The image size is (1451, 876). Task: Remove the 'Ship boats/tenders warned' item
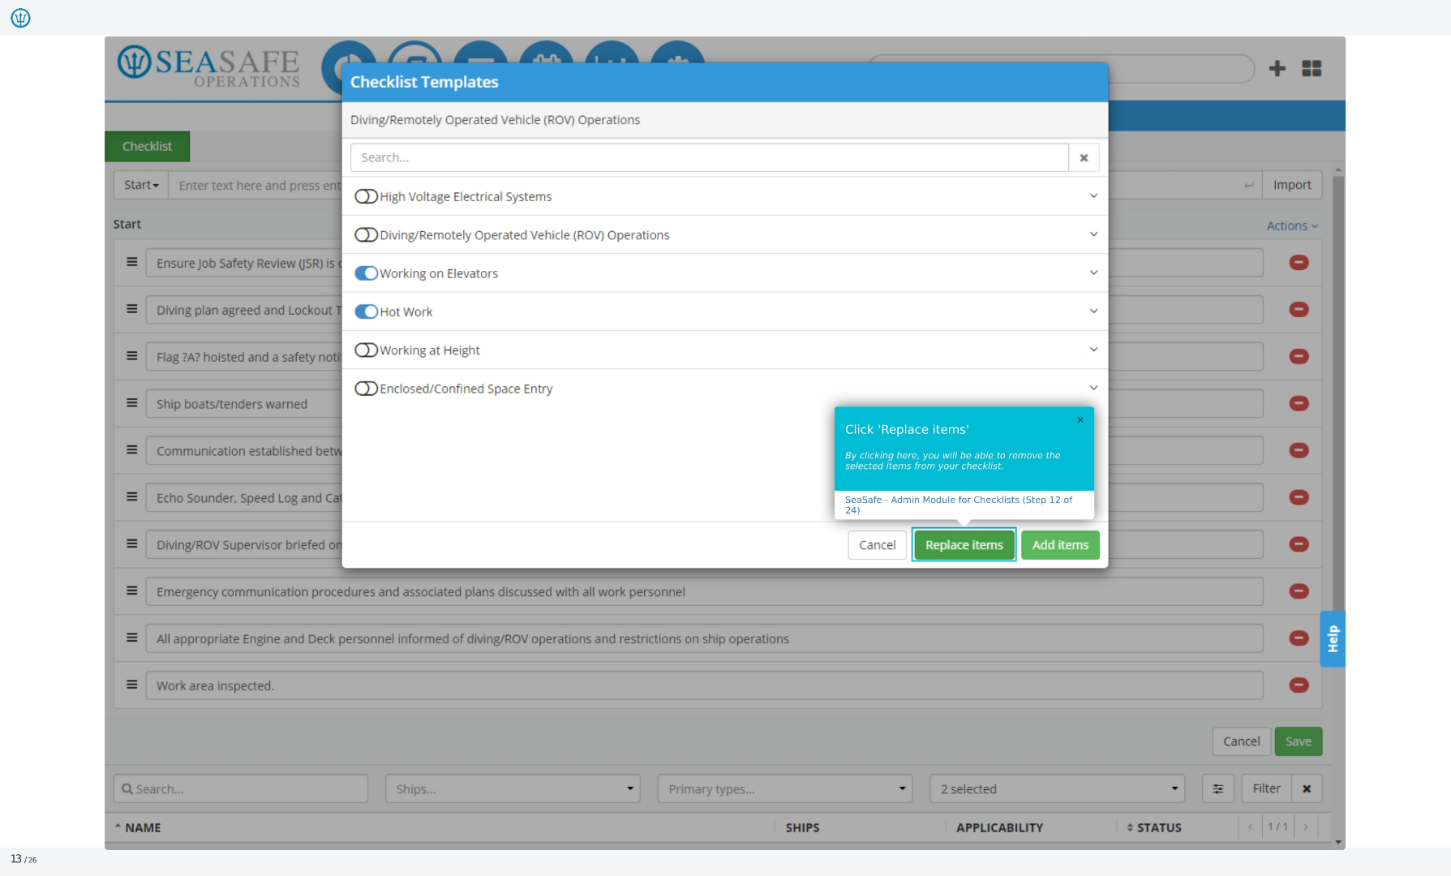click(1299, 403)
